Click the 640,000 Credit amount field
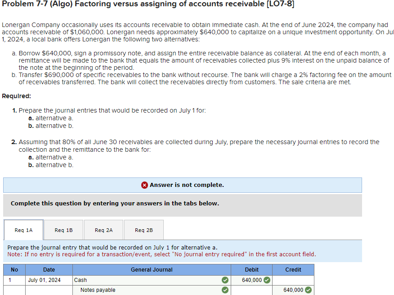The image size is (394, 295). pyautogui.click(x=293, y=290)
